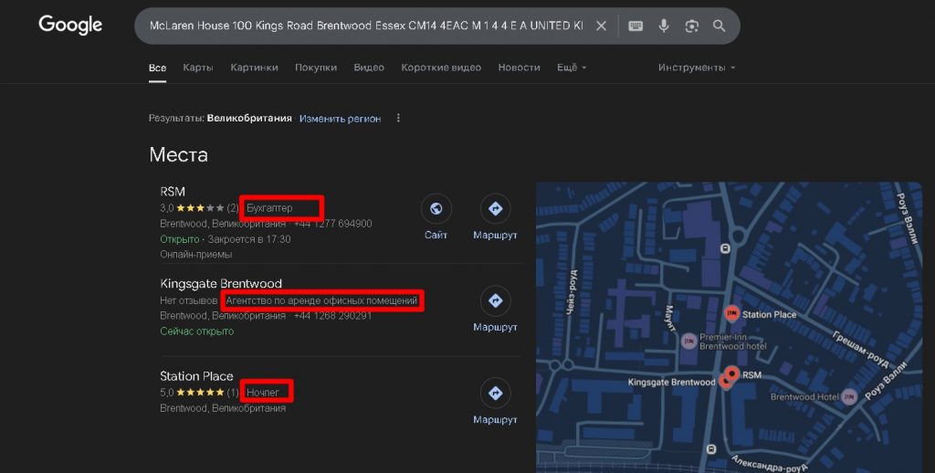Click the Нет отзывов text
This screenshot has height=473, width=935.
(x=188, y=300)
